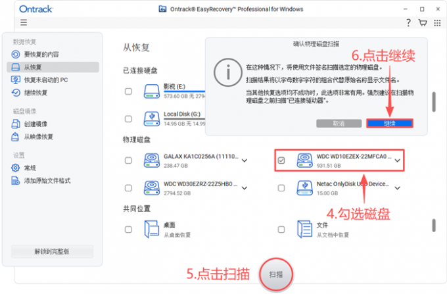Select 从恢复 in the sidebar
Viewport: 447px width, 294px height.
coord(53,67)
